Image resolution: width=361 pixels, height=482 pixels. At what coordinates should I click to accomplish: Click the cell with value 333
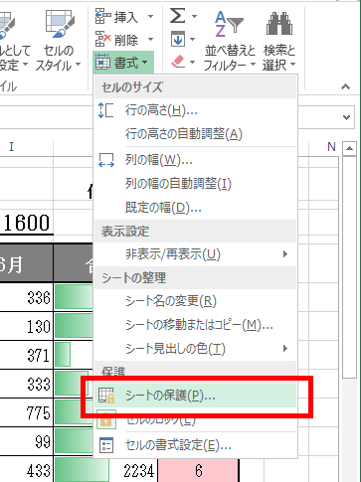(x=27, y=384)
